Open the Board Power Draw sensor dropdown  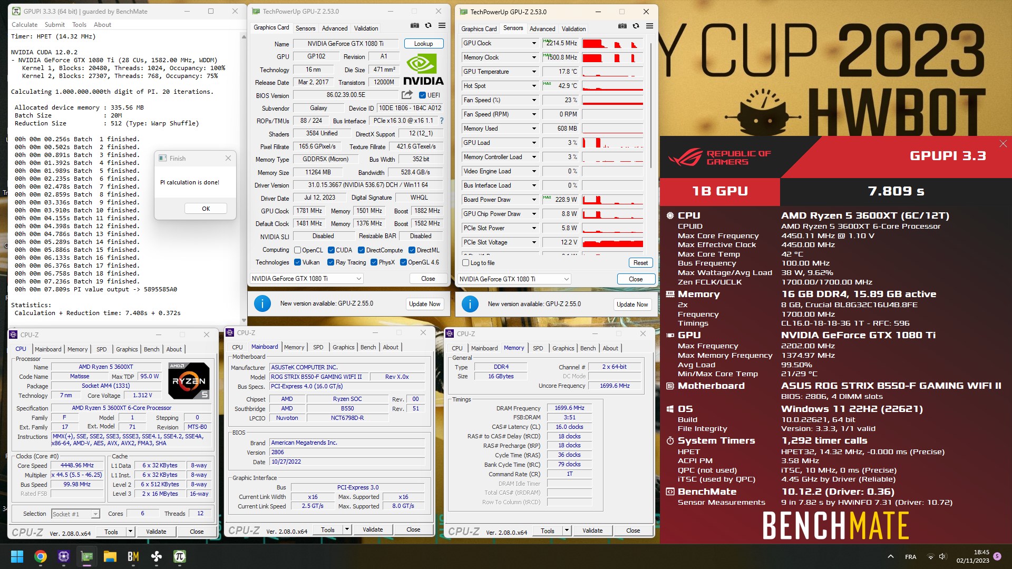[534, 200]
